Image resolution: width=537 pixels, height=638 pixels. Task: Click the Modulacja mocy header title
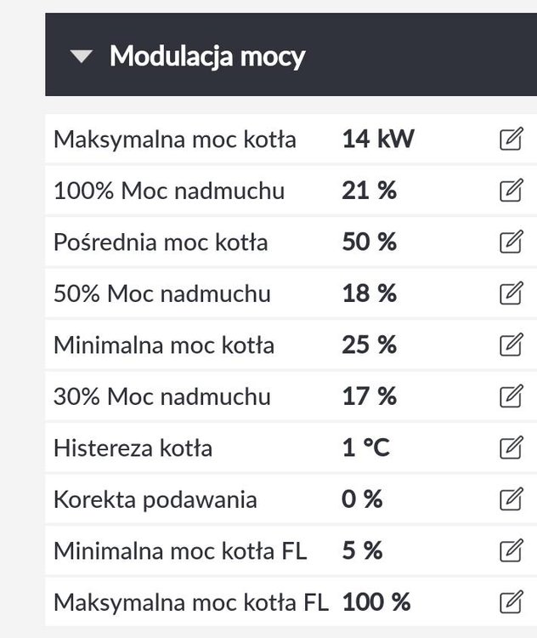point(207,57)
